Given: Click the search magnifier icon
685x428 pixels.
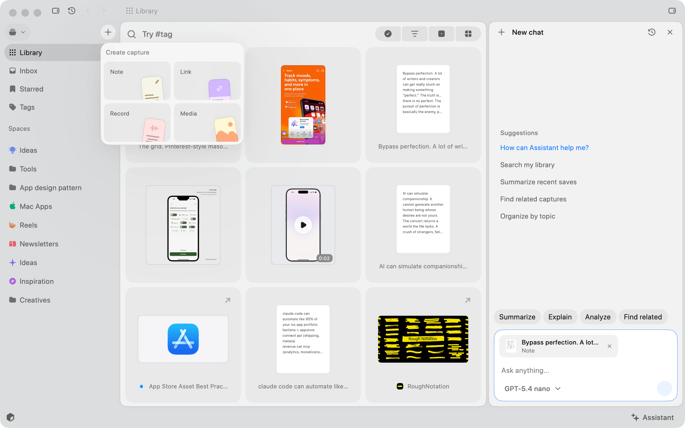Looking at the screenshot, I should [132, 34].
